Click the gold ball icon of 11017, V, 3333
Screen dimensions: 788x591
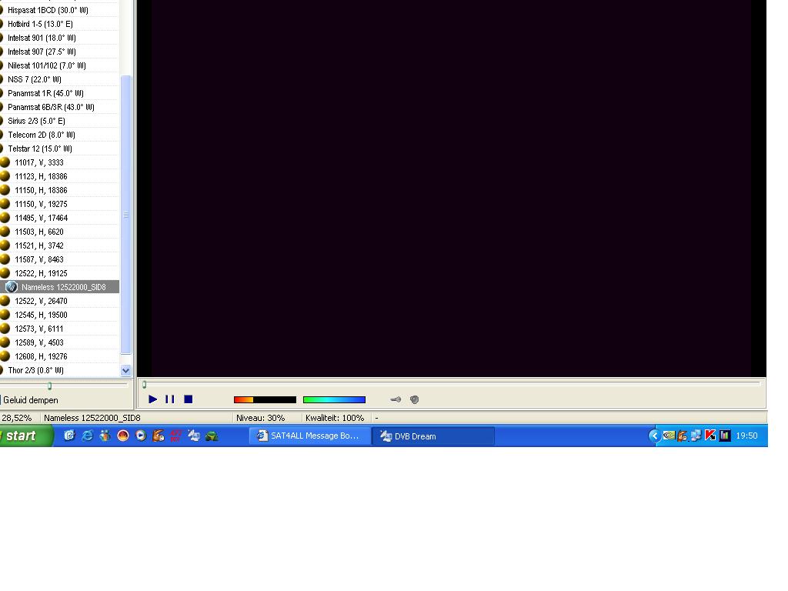coord(5,162)
